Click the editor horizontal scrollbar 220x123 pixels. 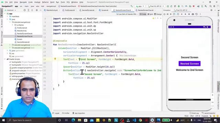92,110
